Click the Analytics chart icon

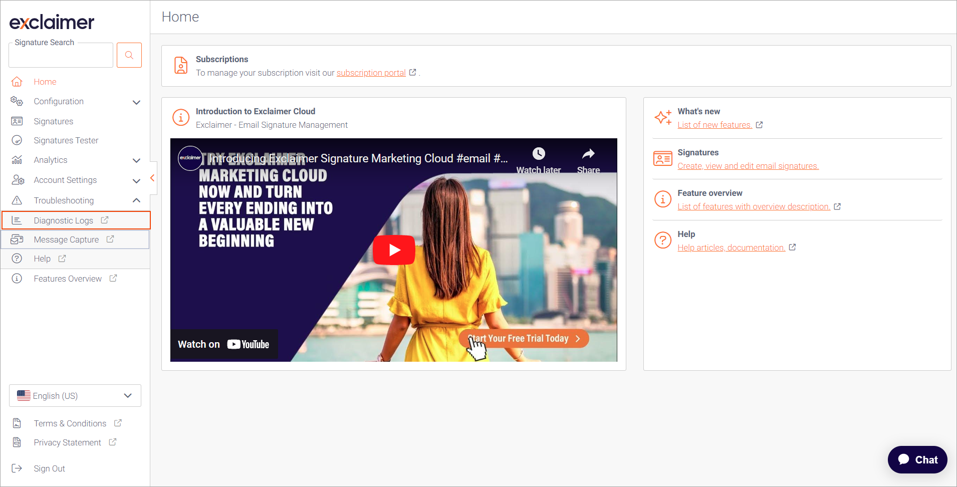pyautogui.click(x=17, y=160)
